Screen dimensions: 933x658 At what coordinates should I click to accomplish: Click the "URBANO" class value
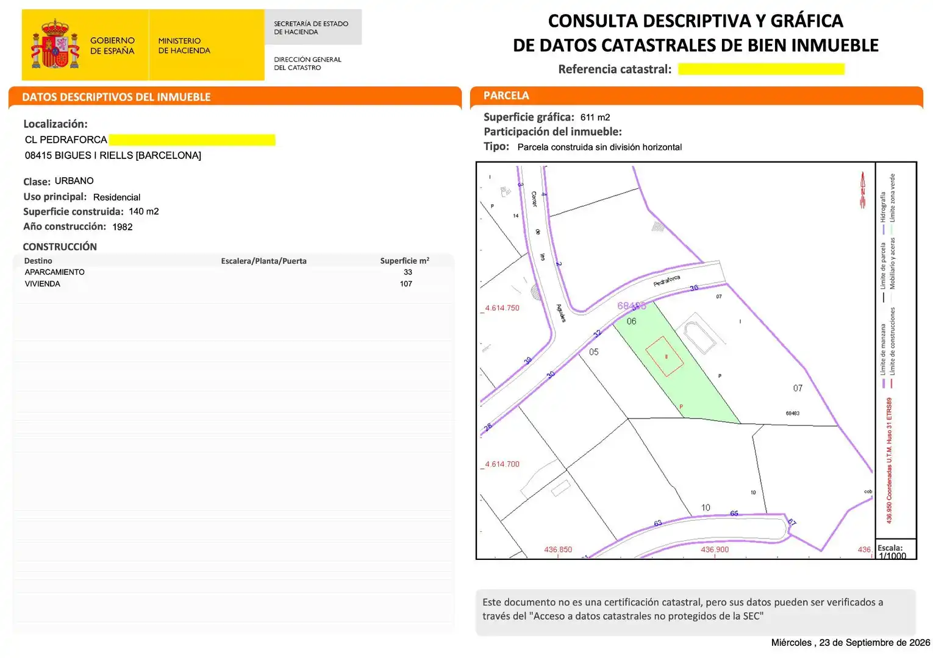point(74,181)
